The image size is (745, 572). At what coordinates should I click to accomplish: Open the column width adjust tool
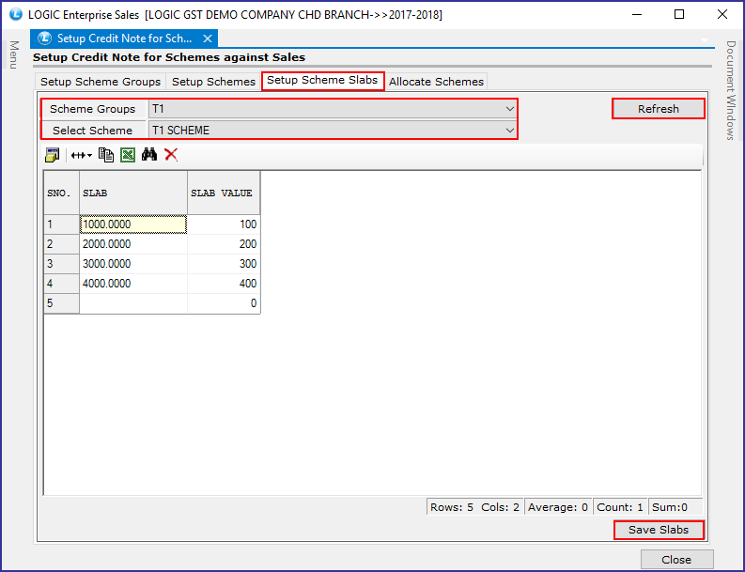[x=78, y=155]
